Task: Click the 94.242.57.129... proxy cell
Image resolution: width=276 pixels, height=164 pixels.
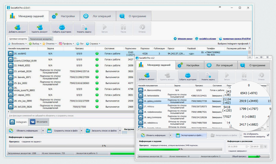Action: (x=176, y=54)
